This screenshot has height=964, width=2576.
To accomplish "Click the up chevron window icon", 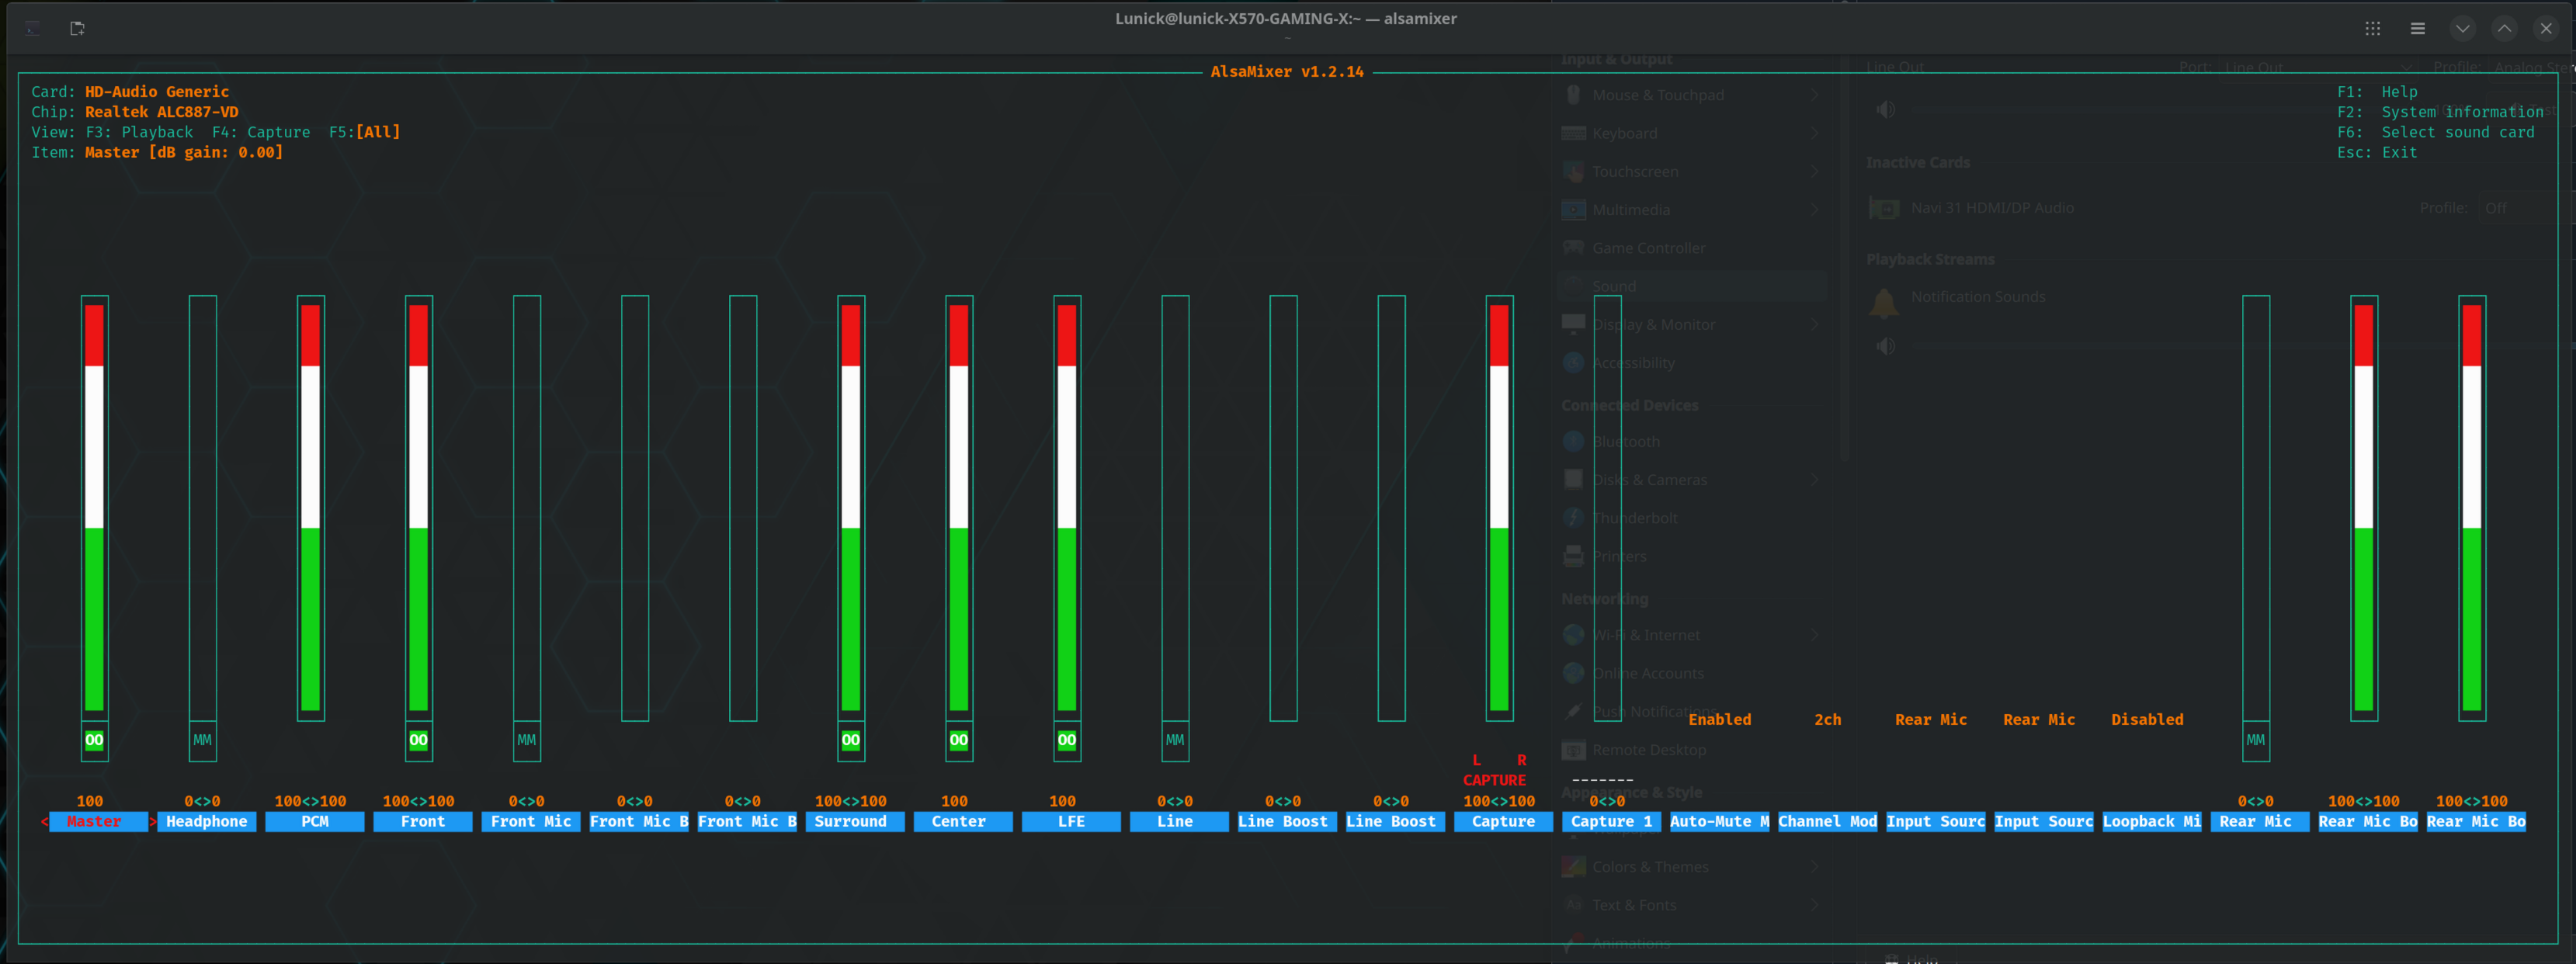I will click(2504, 28).
